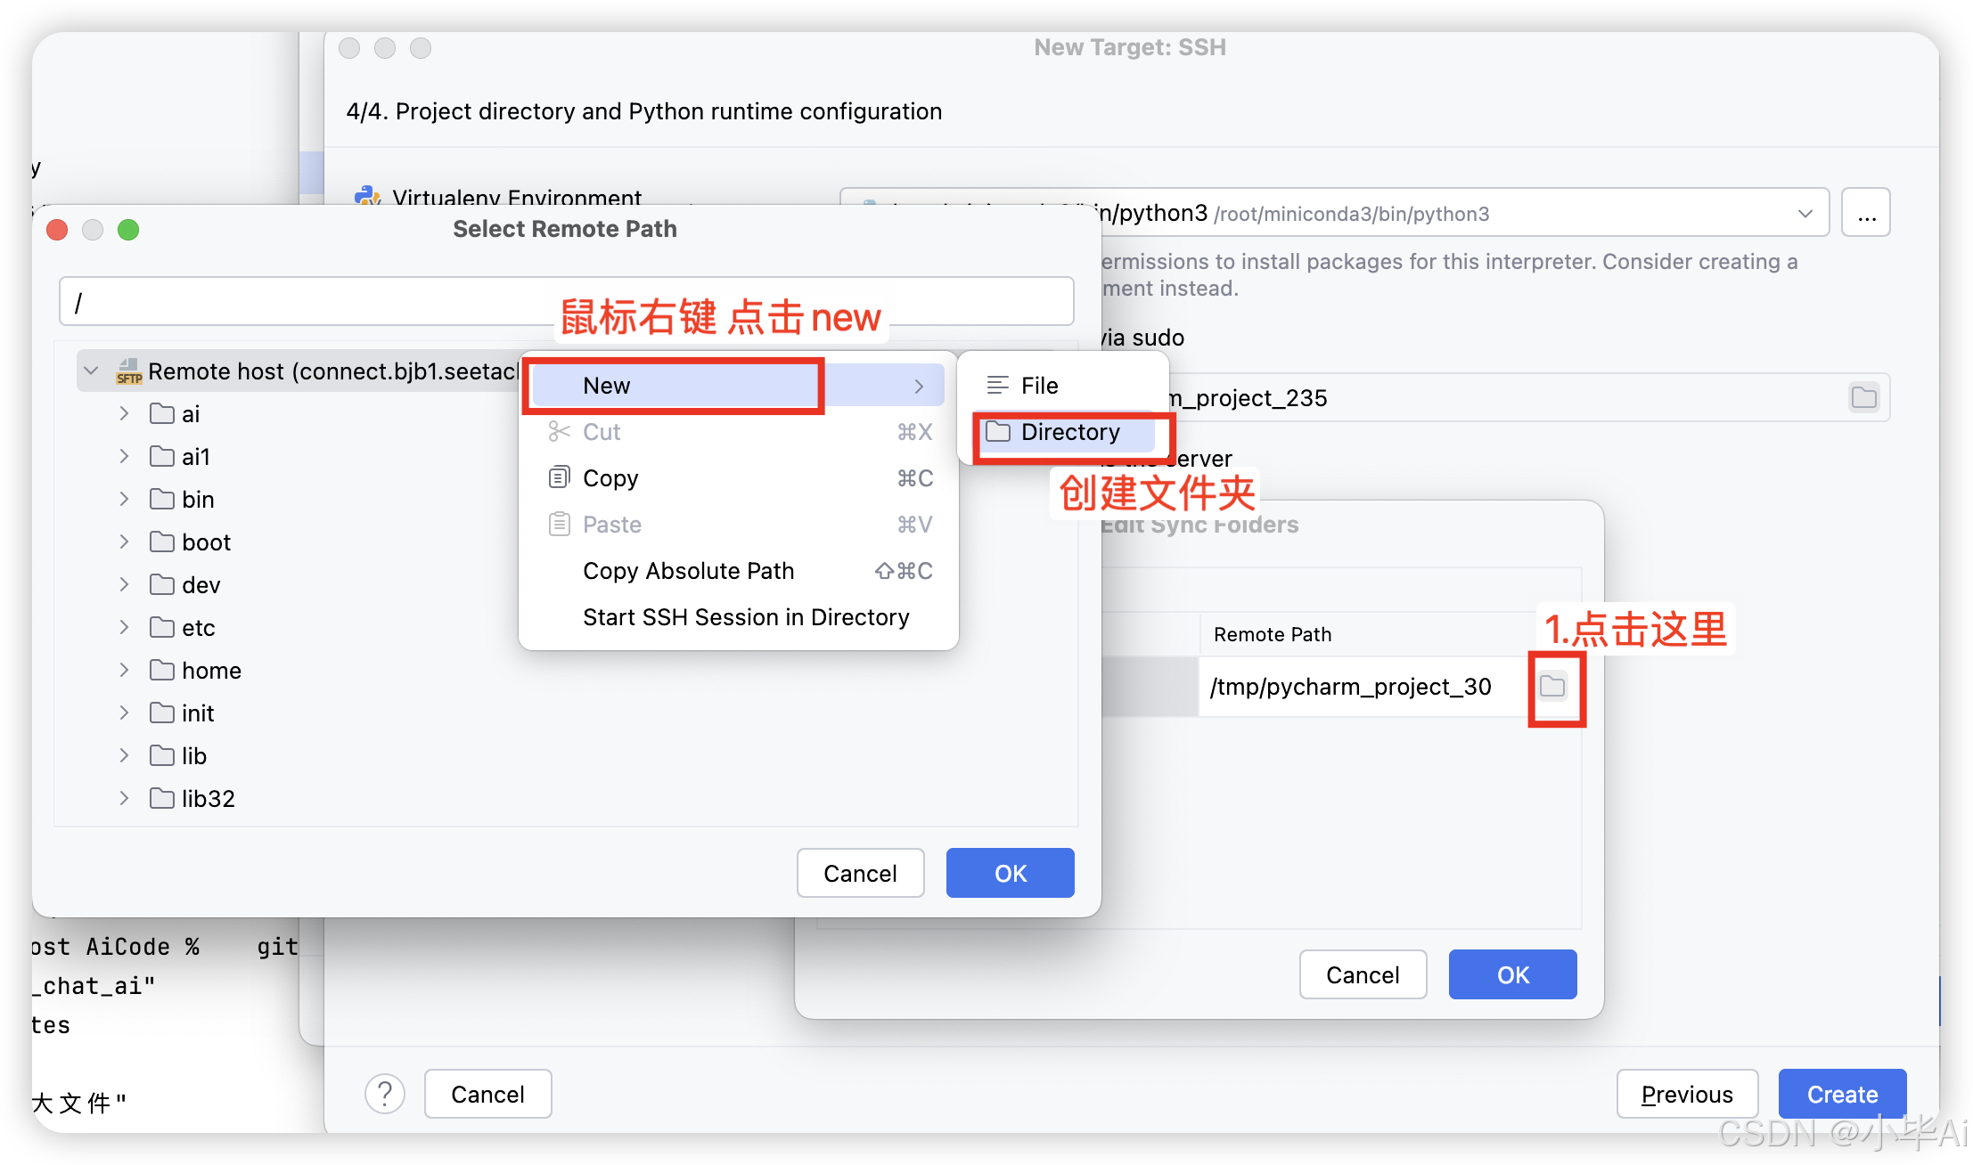Click the folder icon beside /tmp/pycharm_project_30
The height and width of the screenshot is (1165, 1973).
click(1552, 687)
